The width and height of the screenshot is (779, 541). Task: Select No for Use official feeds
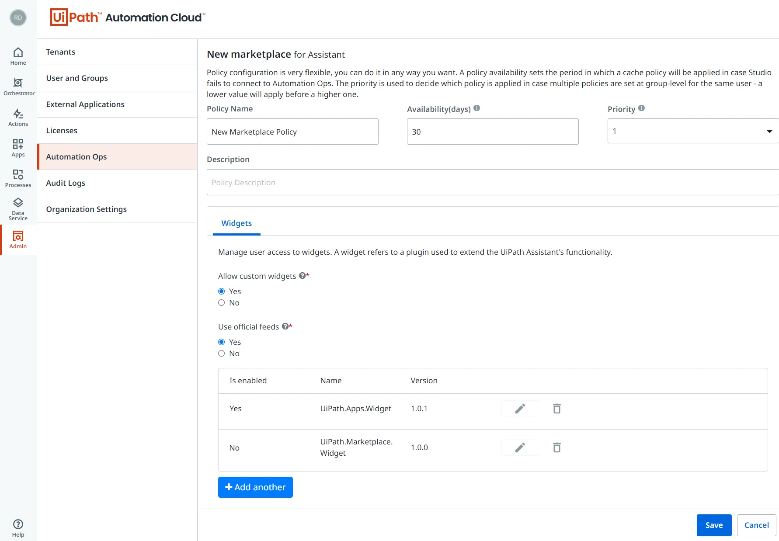coord(222,354)
